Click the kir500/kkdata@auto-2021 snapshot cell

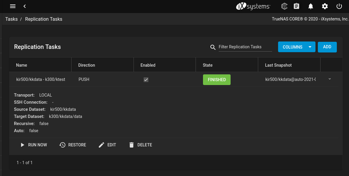point(291,79)
